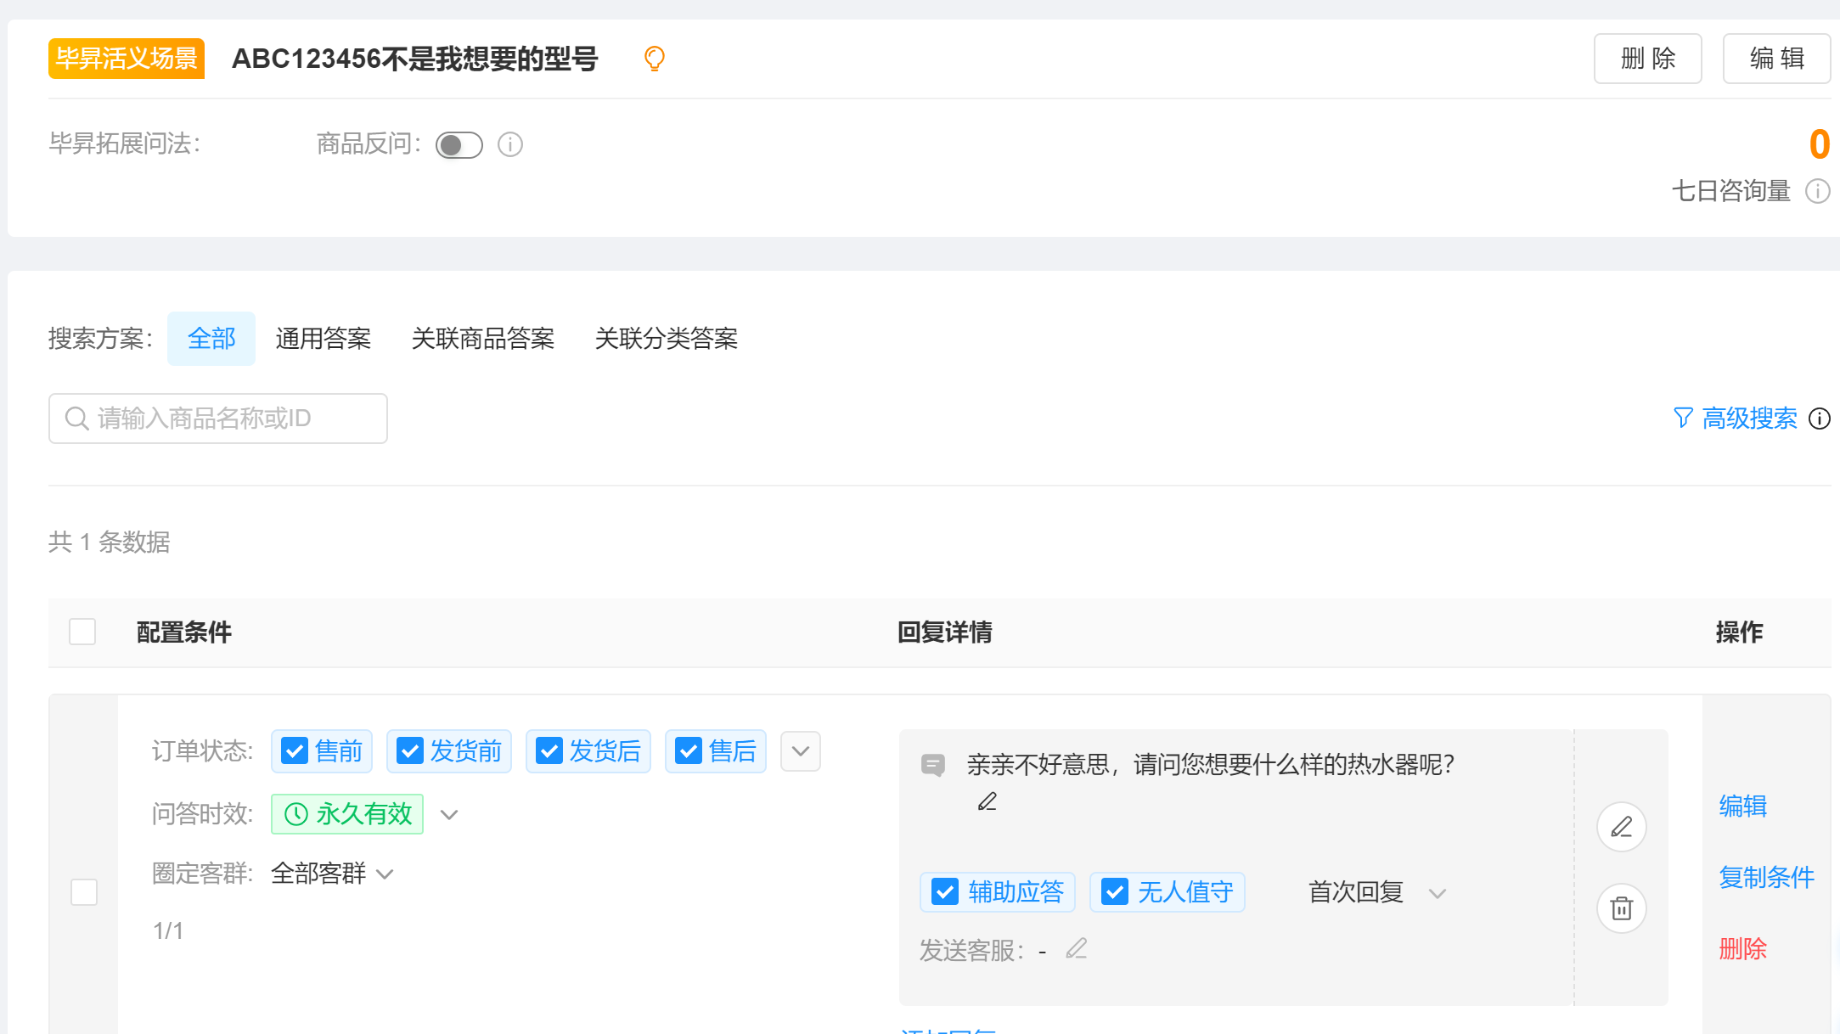
Task: Uncheck the 售后 order status checkbox
Action: [688, 751]
